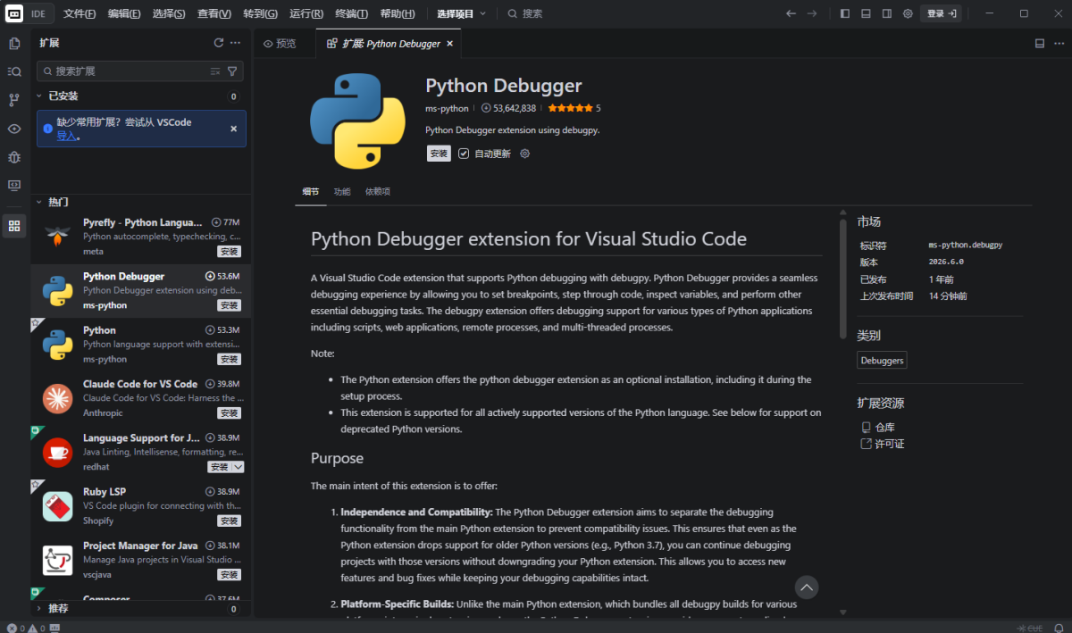Screen dimensions: 1072x633
Task: Install the Ruby LSP extension
Action: [x=230, y=521]
